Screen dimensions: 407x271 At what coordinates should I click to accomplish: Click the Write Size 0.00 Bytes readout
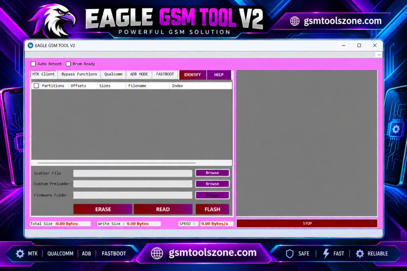tap(129, 224)
